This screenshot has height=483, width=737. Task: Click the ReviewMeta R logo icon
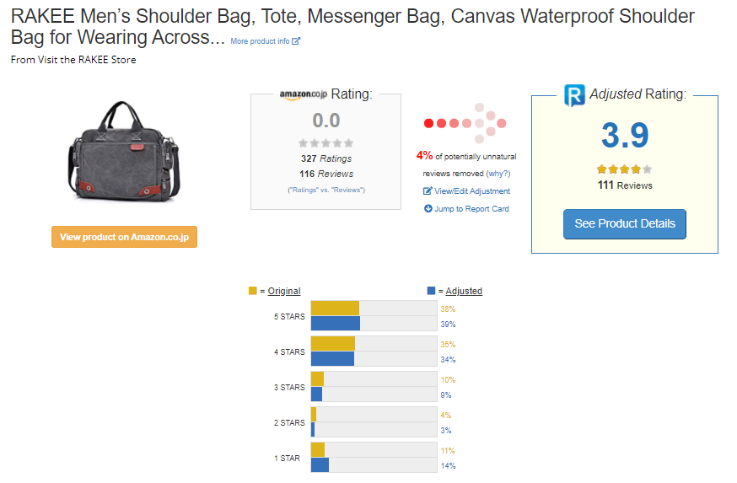coord(574,94)
